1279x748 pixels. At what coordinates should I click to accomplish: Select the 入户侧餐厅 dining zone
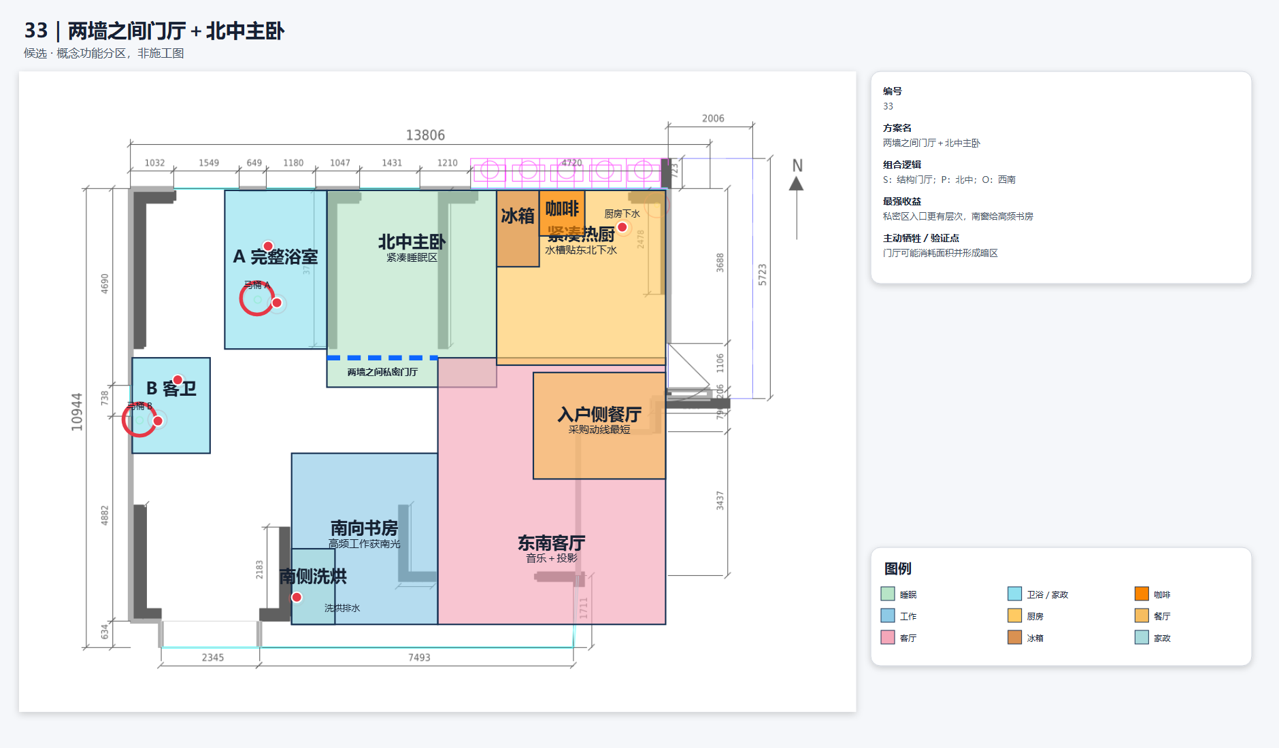599,426
